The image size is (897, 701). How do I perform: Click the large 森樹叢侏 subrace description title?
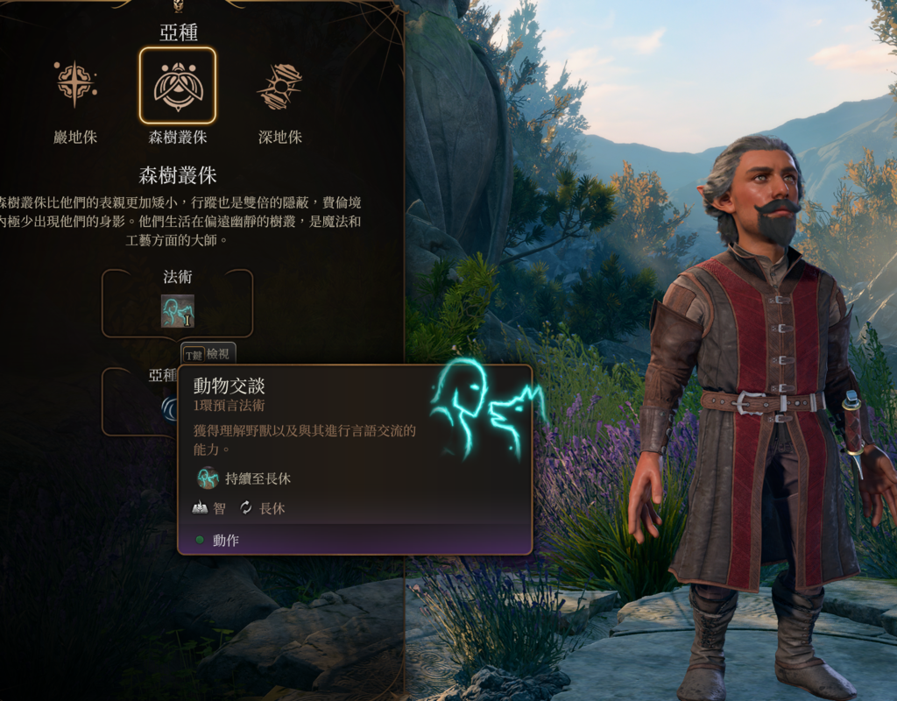pyautogui.click(x=178, y=175)
